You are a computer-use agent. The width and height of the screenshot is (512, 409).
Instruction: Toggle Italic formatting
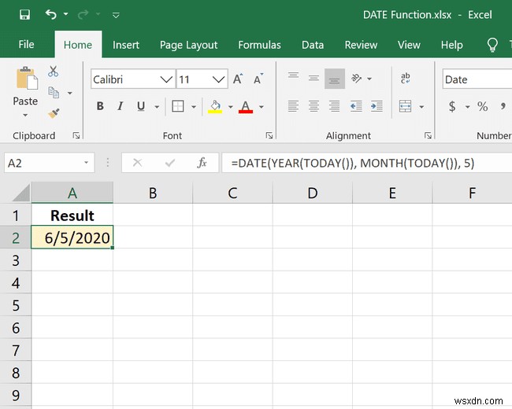[121, 106]
